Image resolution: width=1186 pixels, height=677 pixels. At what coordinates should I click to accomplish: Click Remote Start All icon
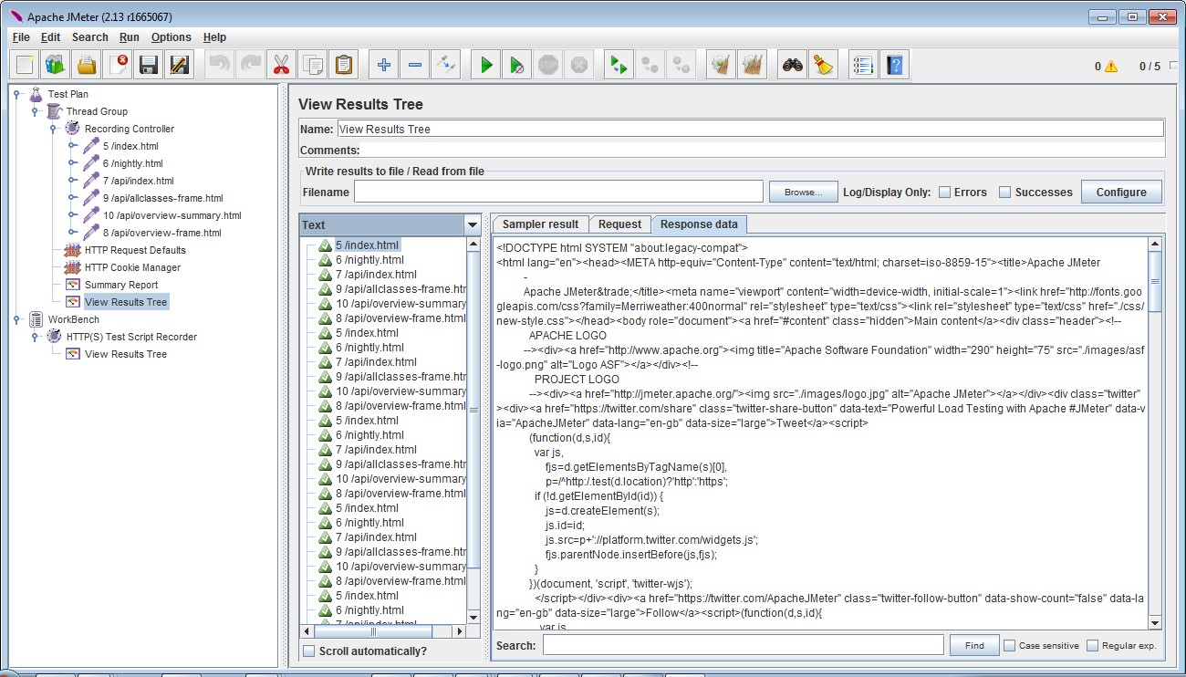619,65
